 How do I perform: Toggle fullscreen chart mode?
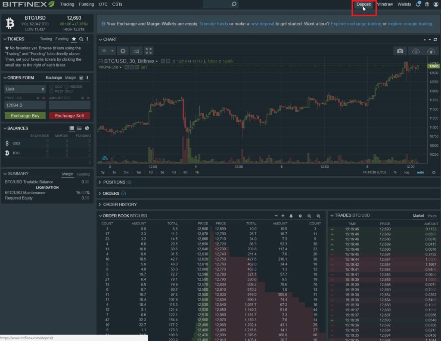(149, 51)
